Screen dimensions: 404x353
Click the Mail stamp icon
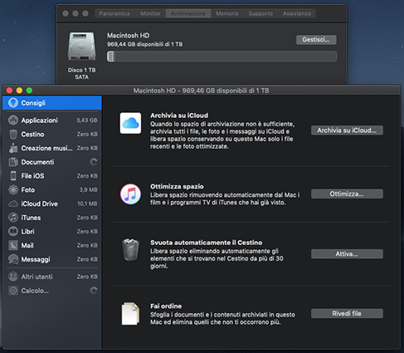pyautogui.click(x=13, y=245)
